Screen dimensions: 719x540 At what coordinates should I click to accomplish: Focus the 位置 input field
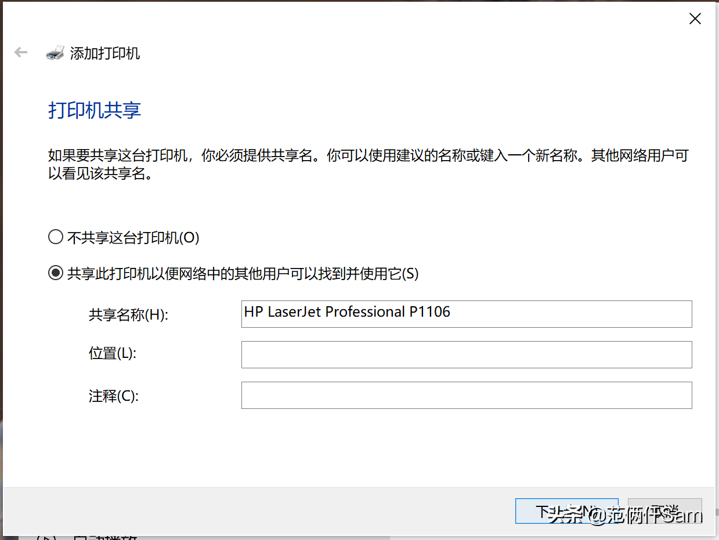(467, 354)
